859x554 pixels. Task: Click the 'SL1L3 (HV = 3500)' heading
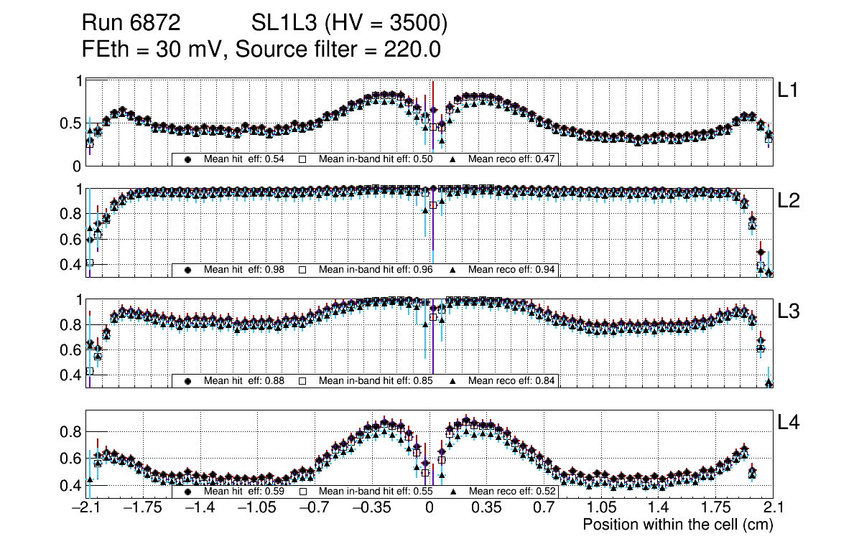coord(349,24)
